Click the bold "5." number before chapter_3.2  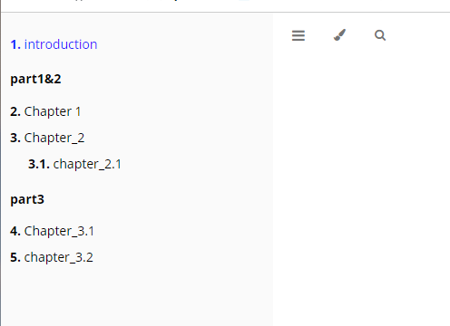[x=15, y=257]
